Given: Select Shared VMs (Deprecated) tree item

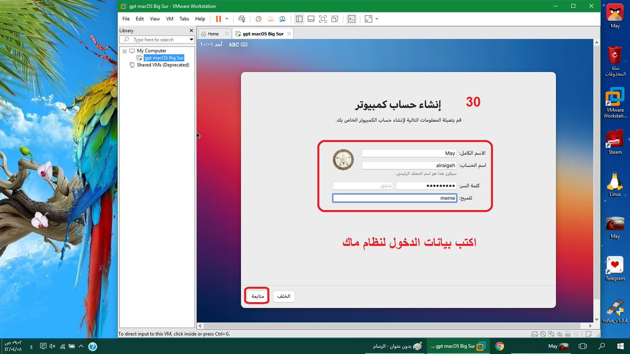Looking at the screenshot, I should click(x=163, y=65).
